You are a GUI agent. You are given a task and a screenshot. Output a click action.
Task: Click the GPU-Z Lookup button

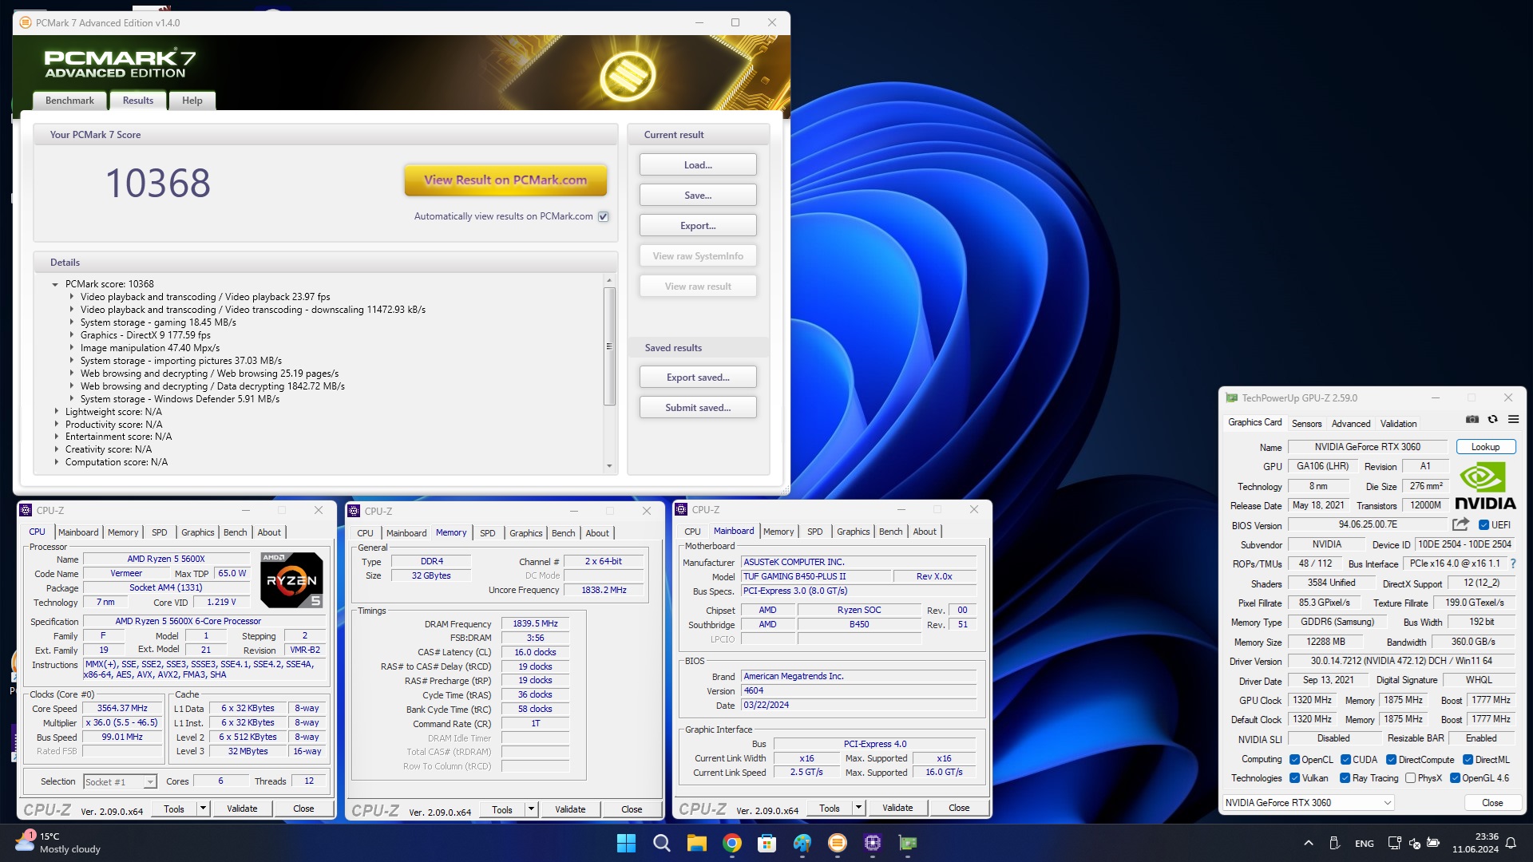click(1486, 447)
